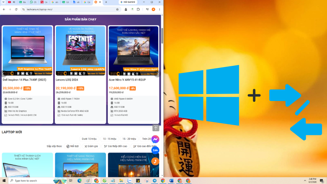Open site information icon in address bar
327x184 pixels.
pyautogui.click(x=24, y=9)
